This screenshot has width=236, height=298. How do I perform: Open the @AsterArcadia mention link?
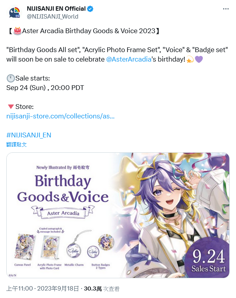(129, 59)
